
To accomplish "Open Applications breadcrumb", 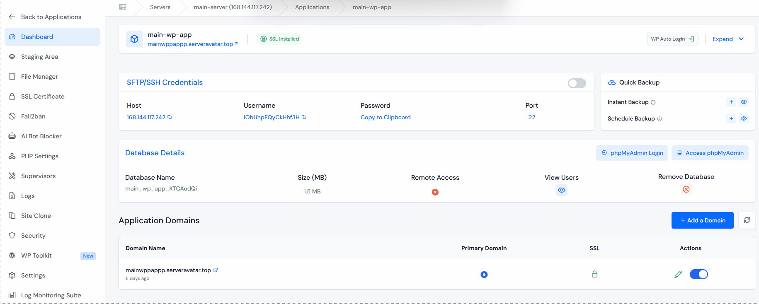I will 312,7.
